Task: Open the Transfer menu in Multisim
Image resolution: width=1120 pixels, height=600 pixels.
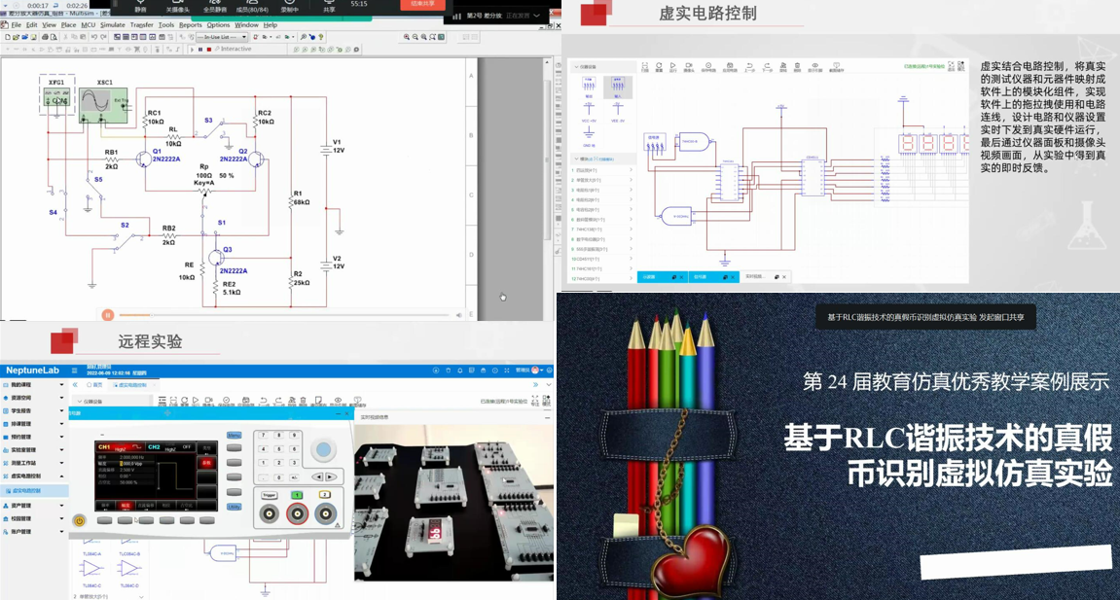Action: 141,24
